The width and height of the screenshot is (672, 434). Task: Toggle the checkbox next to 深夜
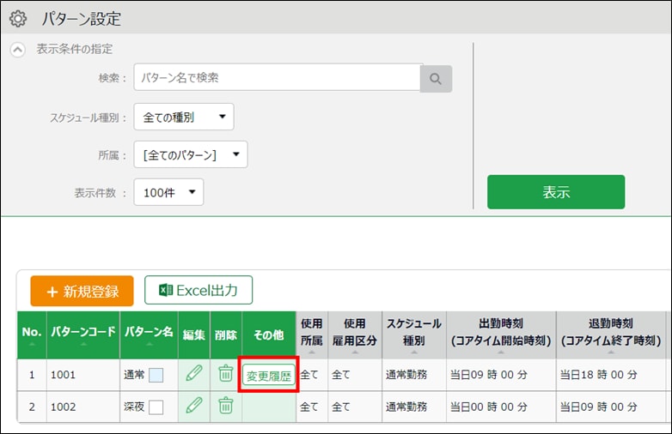tap(156, 407)
